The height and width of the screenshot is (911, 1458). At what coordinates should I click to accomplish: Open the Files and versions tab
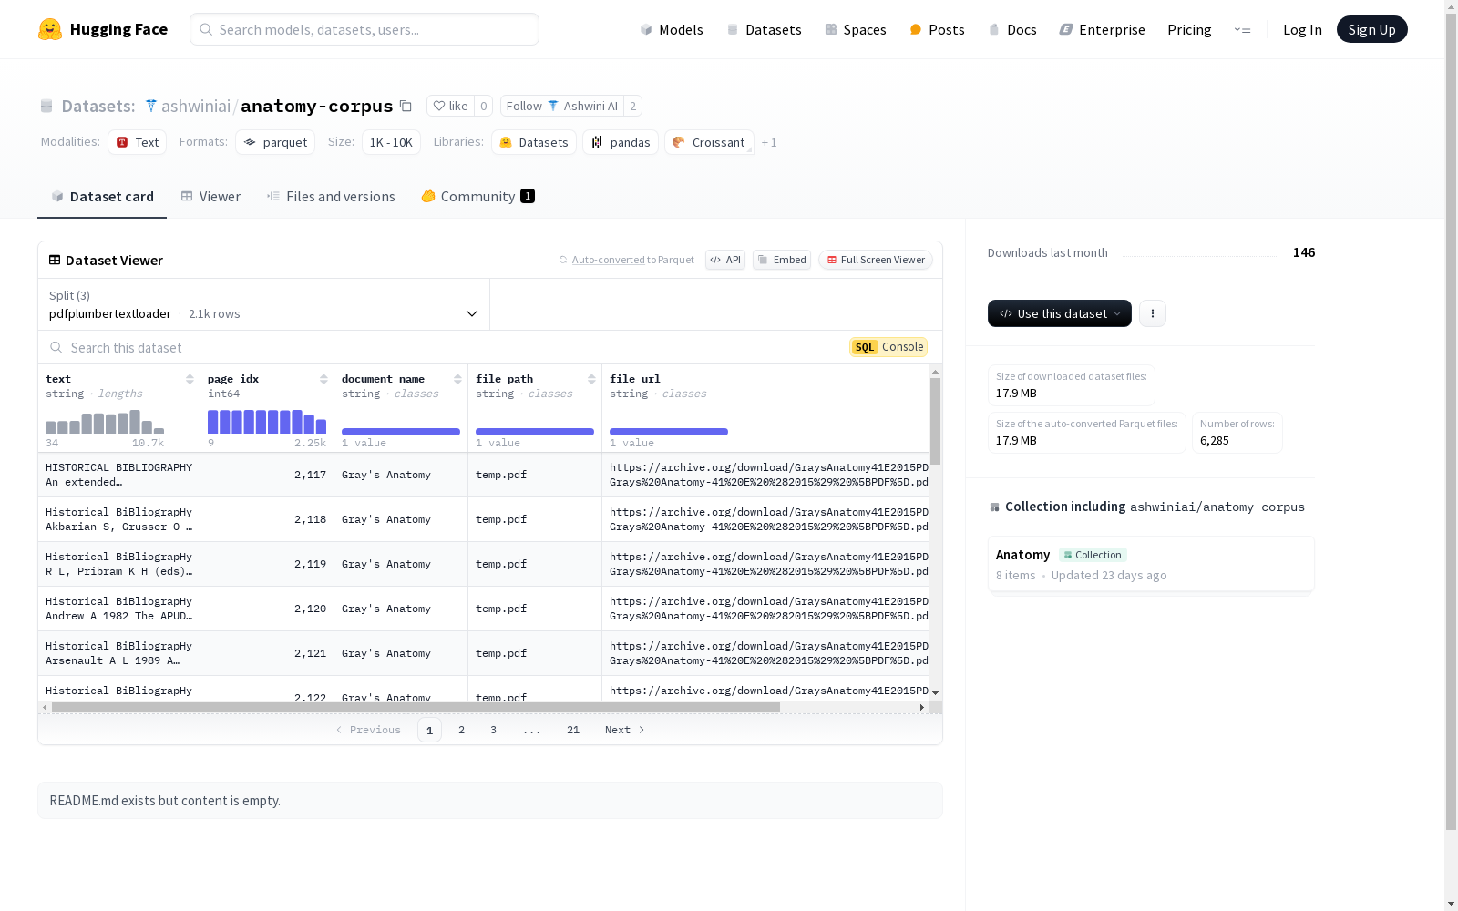(x=331, y=197)
